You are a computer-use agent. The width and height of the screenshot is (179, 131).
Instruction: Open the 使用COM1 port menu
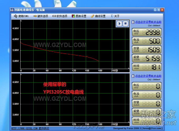(21, 16)
